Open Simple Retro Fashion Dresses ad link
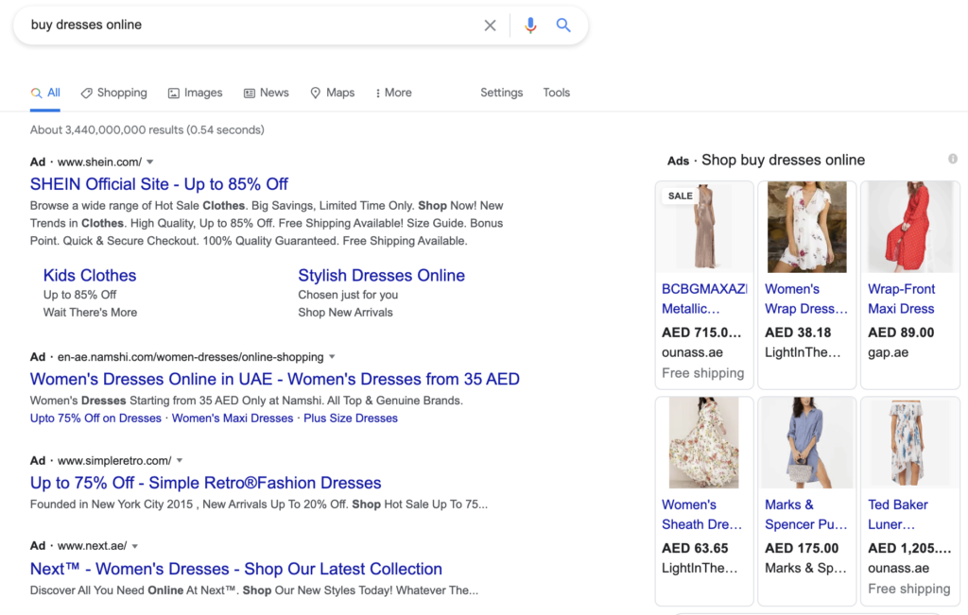The height and width of the screenshot is (615, 968). tap(205, 483)
